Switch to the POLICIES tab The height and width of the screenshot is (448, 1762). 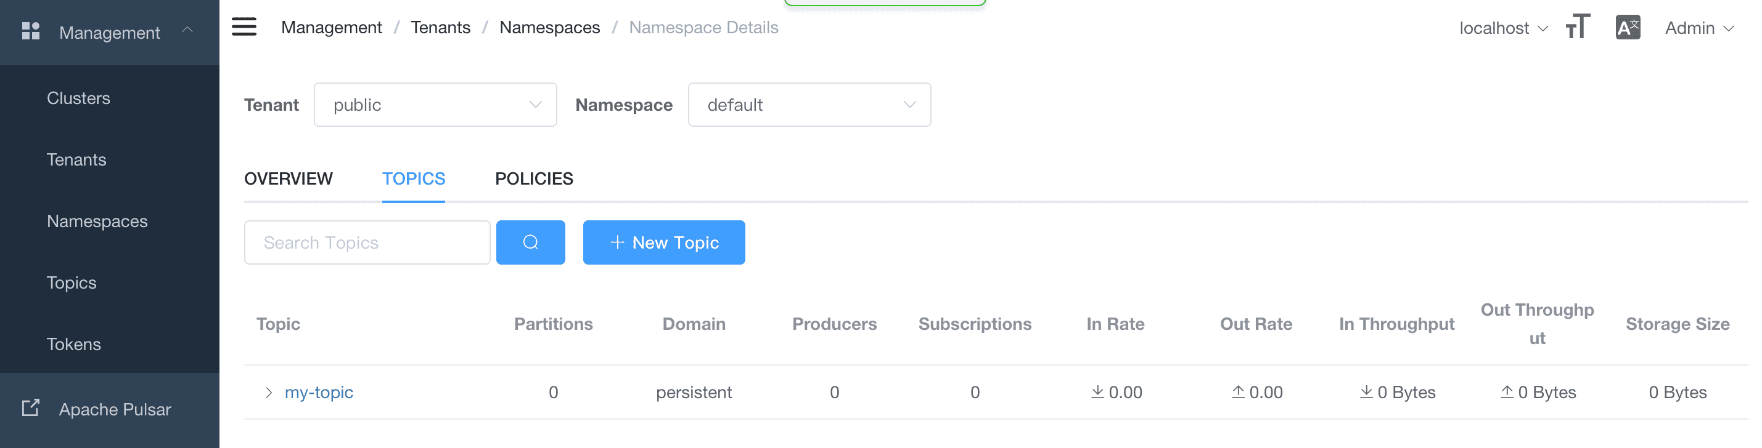coord(533,179)
